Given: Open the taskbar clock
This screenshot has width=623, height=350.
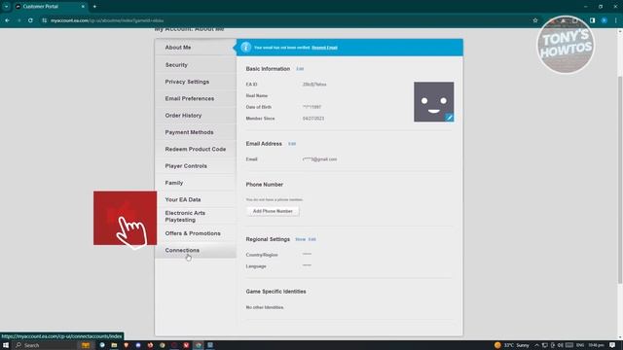Looking at the screenshot, I should 596,345.
